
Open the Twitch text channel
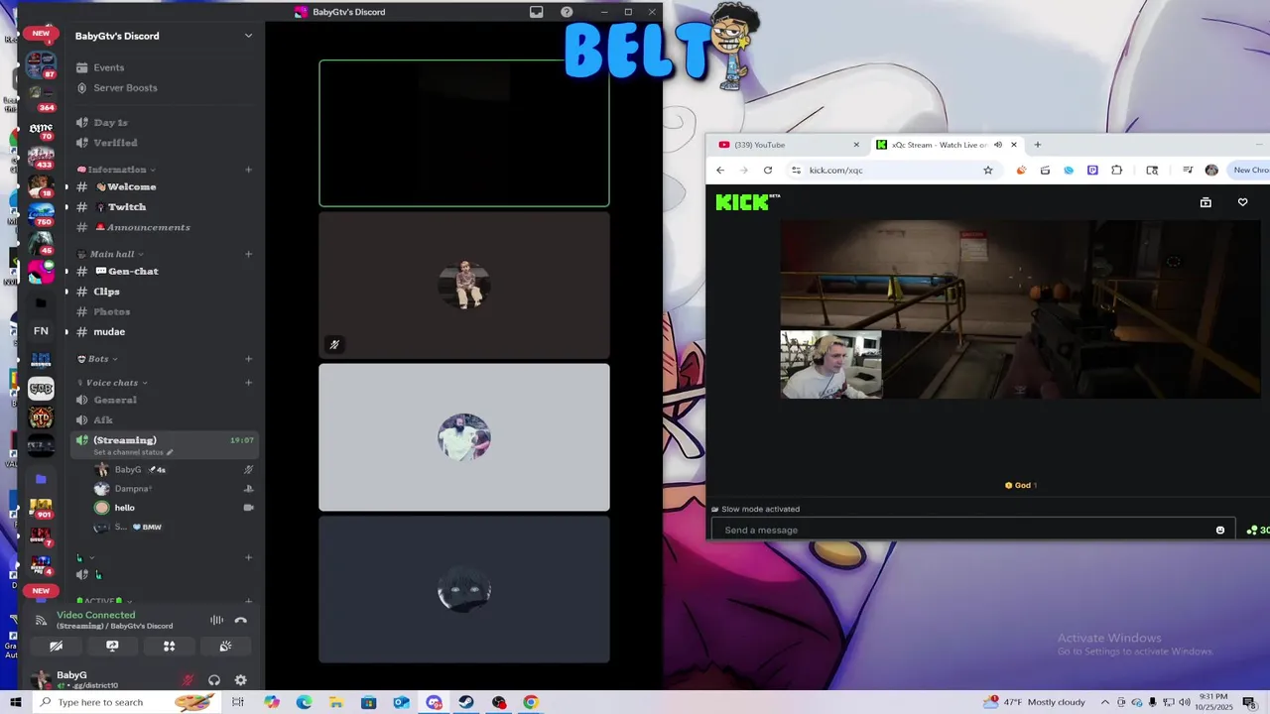tap(126, 207)
